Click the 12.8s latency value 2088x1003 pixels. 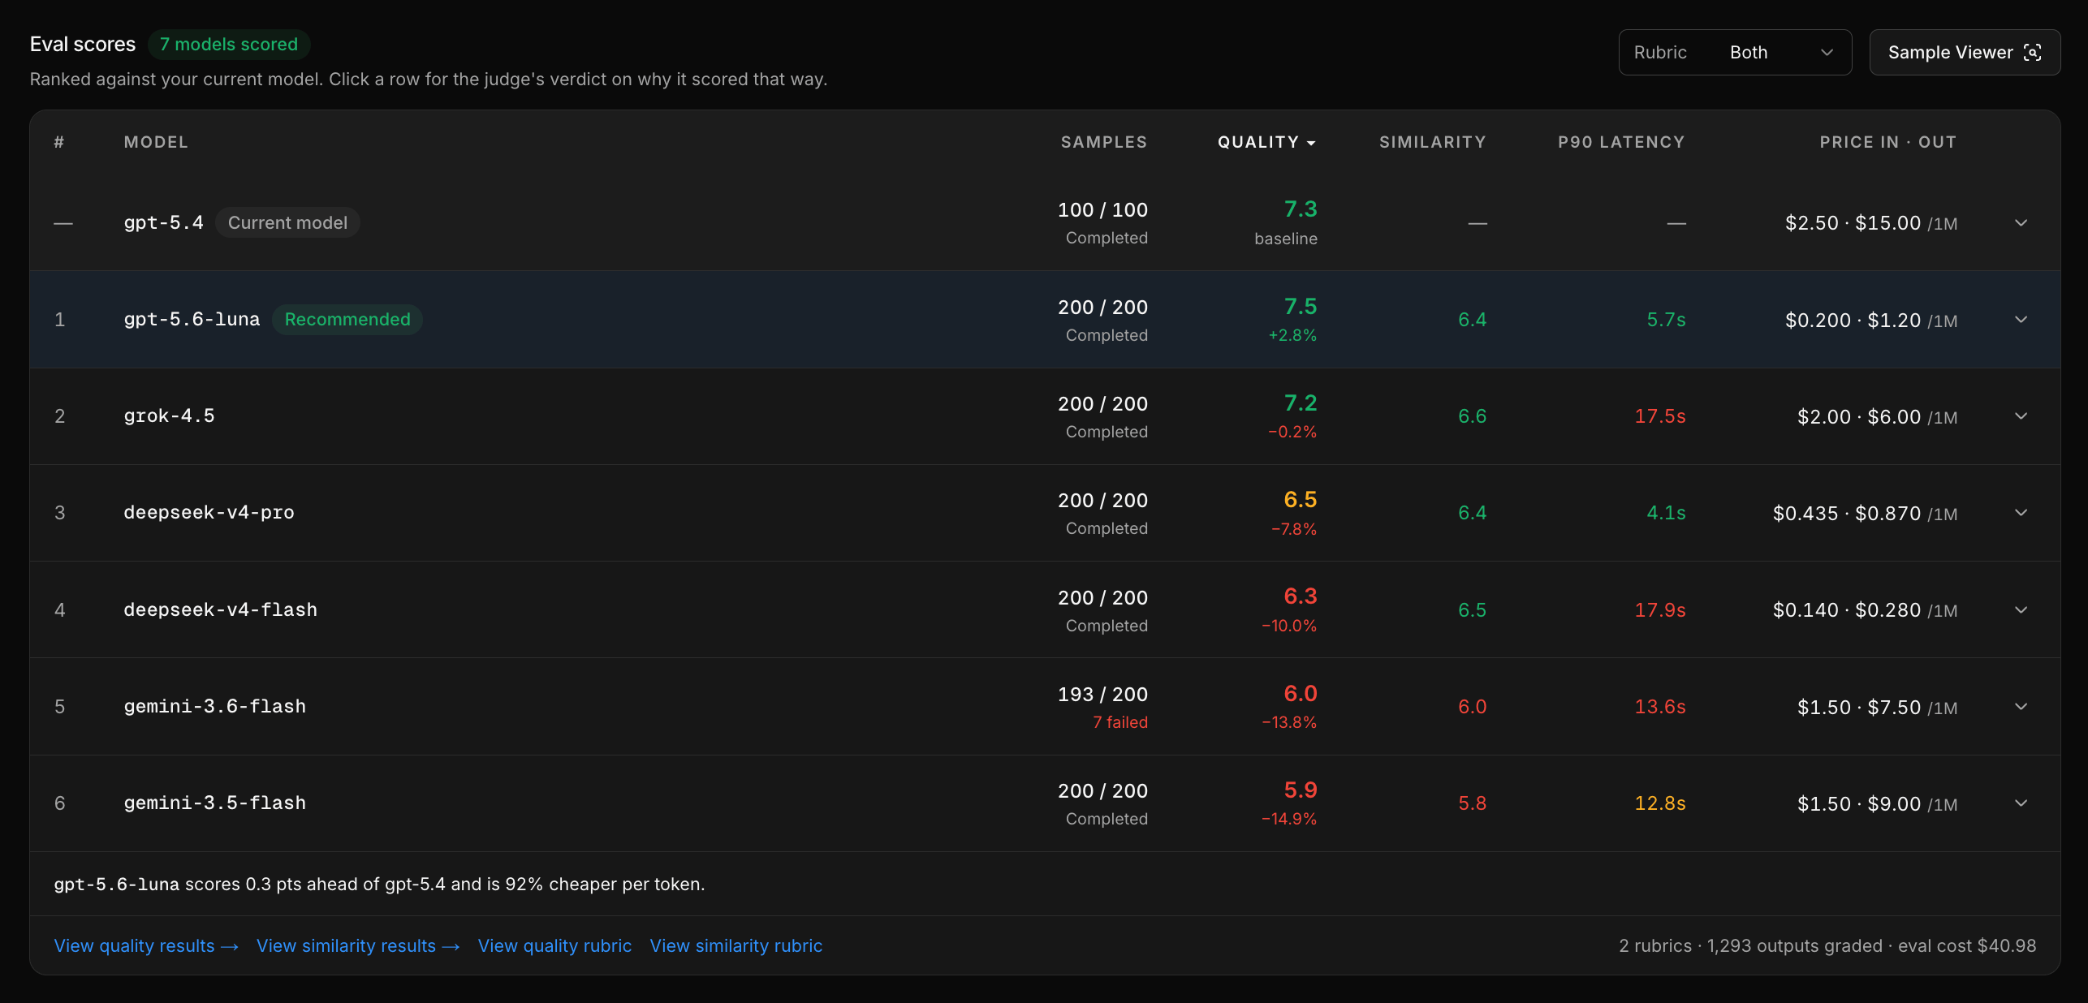point(1660,803)
